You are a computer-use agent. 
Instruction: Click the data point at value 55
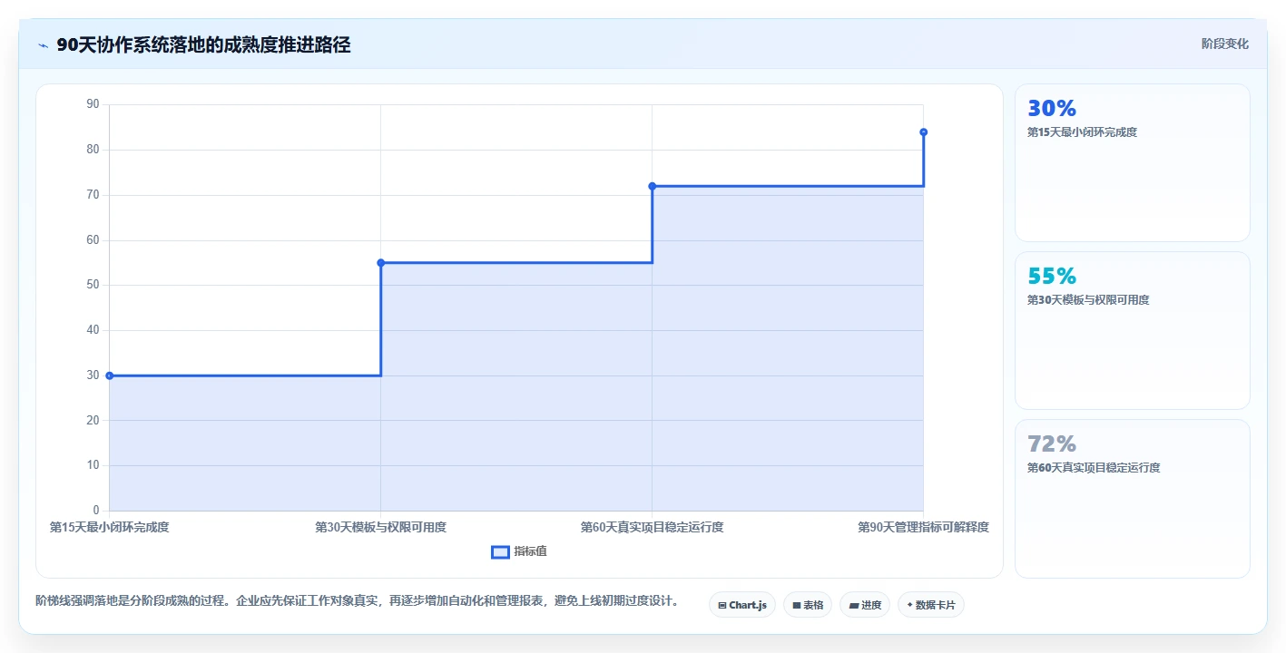[380, 263]
